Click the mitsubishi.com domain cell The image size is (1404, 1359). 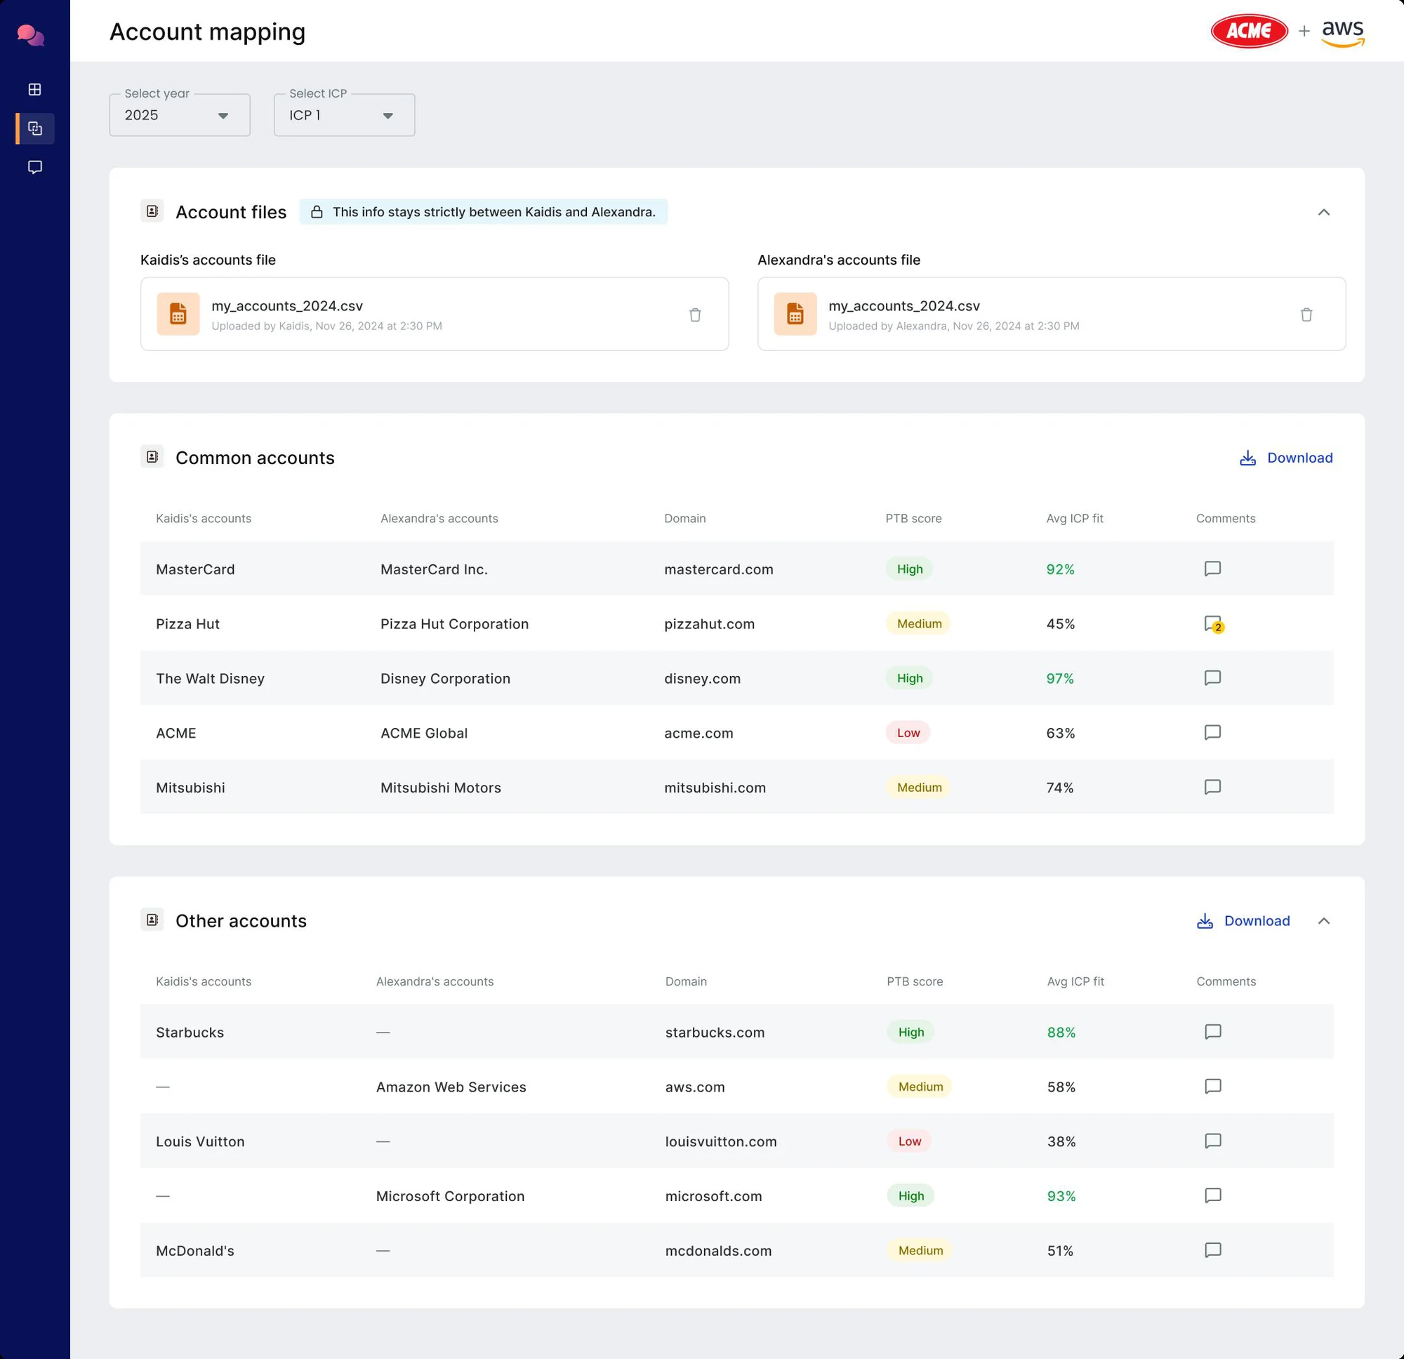[x=715, y=788]
